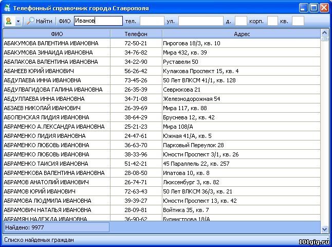Select row АБАЛАКОВА ВАЛЕНТИНА ИВАНОВНА
The height and width of the screenshot is (247, 332).
coord(162,62)
